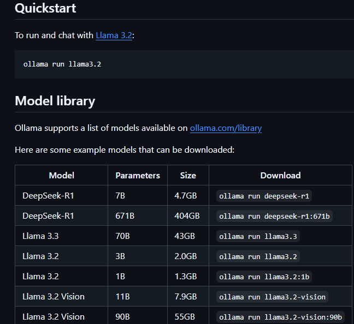This screenshot has height=324, width=354.
Task: Open the ollama.com/library link
Action: (x=226, y=128)
